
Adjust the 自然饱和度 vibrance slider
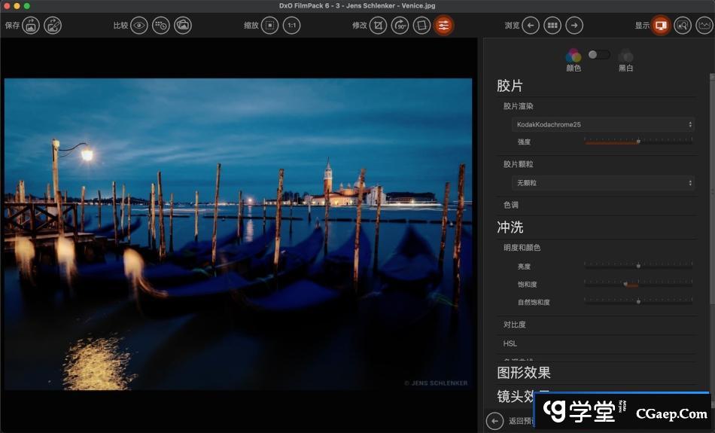point(638,302)
